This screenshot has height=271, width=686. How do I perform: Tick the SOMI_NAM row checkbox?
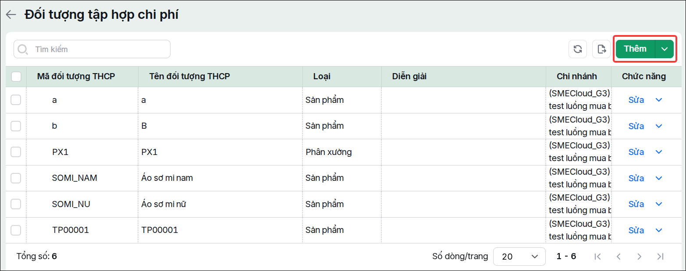pos(16,178)
